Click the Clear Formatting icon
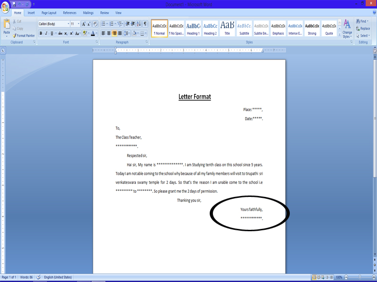This screenshot has width=377, height=282. click(95, 23)
